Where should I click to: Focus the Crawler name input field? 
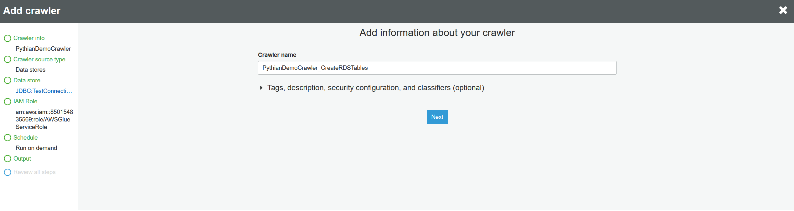point(437,68)
